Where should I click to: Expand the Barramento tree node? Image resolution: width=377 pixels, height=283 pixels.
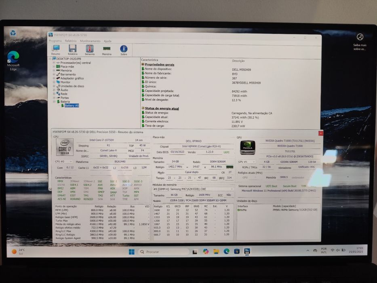click(54, 74)
